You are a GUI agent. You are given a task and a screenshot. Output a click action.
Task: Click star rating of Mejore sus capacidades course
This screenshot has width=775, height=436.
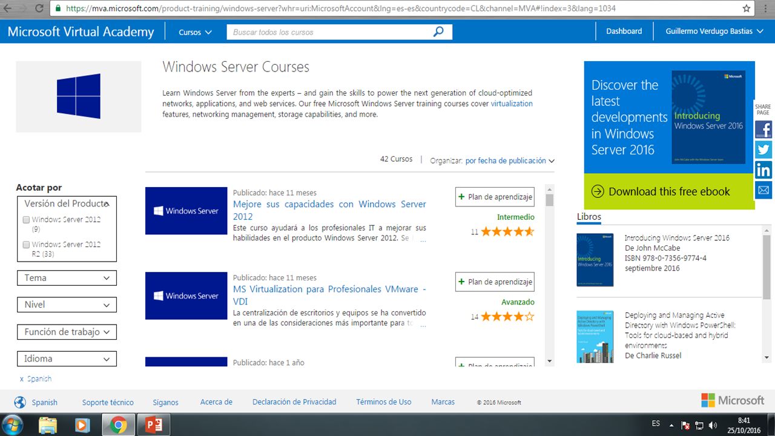(507, 231)
